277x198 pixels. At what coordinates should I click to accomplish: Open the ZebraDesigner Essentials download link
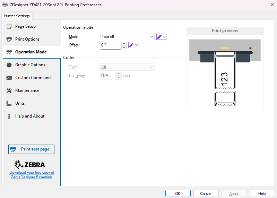[x=32, y=175]
